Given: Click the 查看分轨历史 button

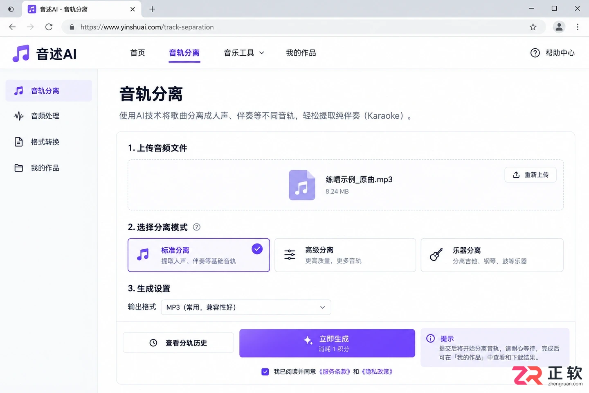Looking at the screenshot, I should click(178, 343).
